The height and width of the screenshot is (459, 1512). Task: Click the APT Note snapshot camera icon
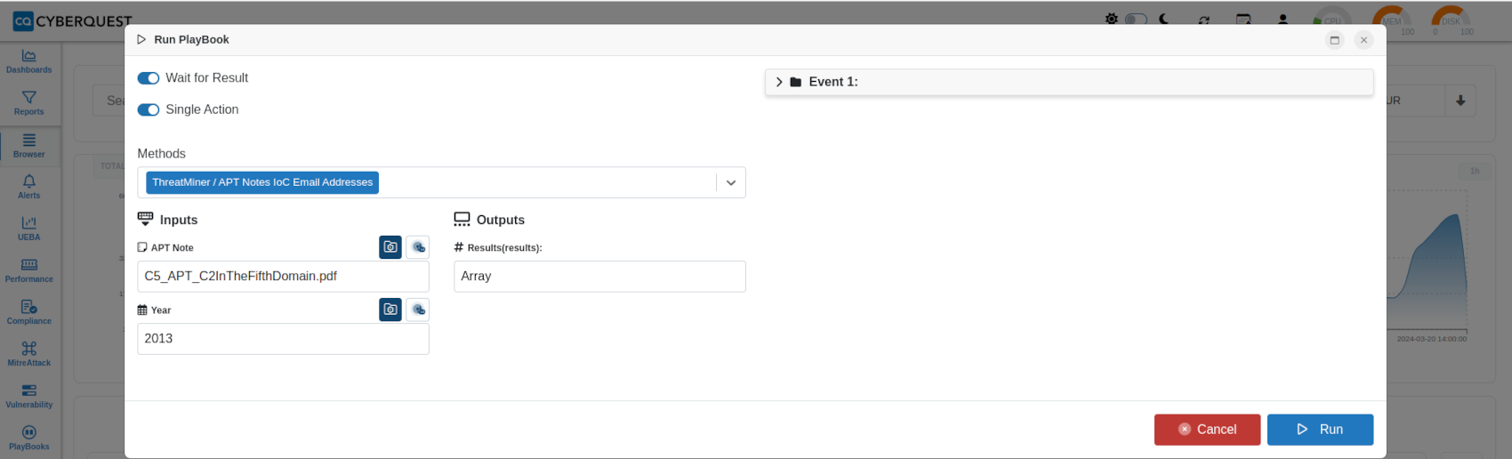coord(390,247)
